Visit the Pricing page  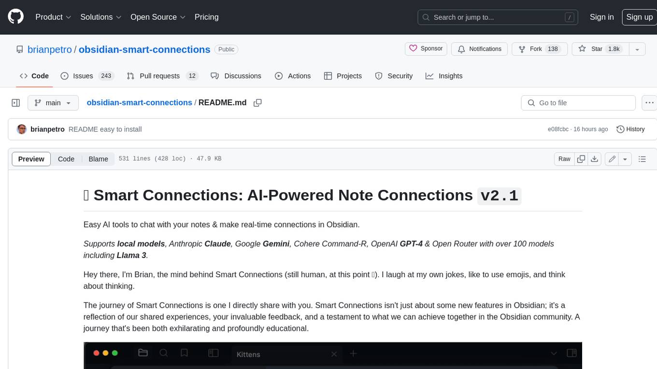[206, 17]
